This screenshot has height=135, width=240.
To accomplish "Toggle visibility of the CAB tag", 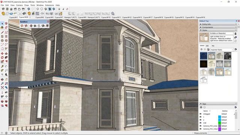I will pos(201,123).
